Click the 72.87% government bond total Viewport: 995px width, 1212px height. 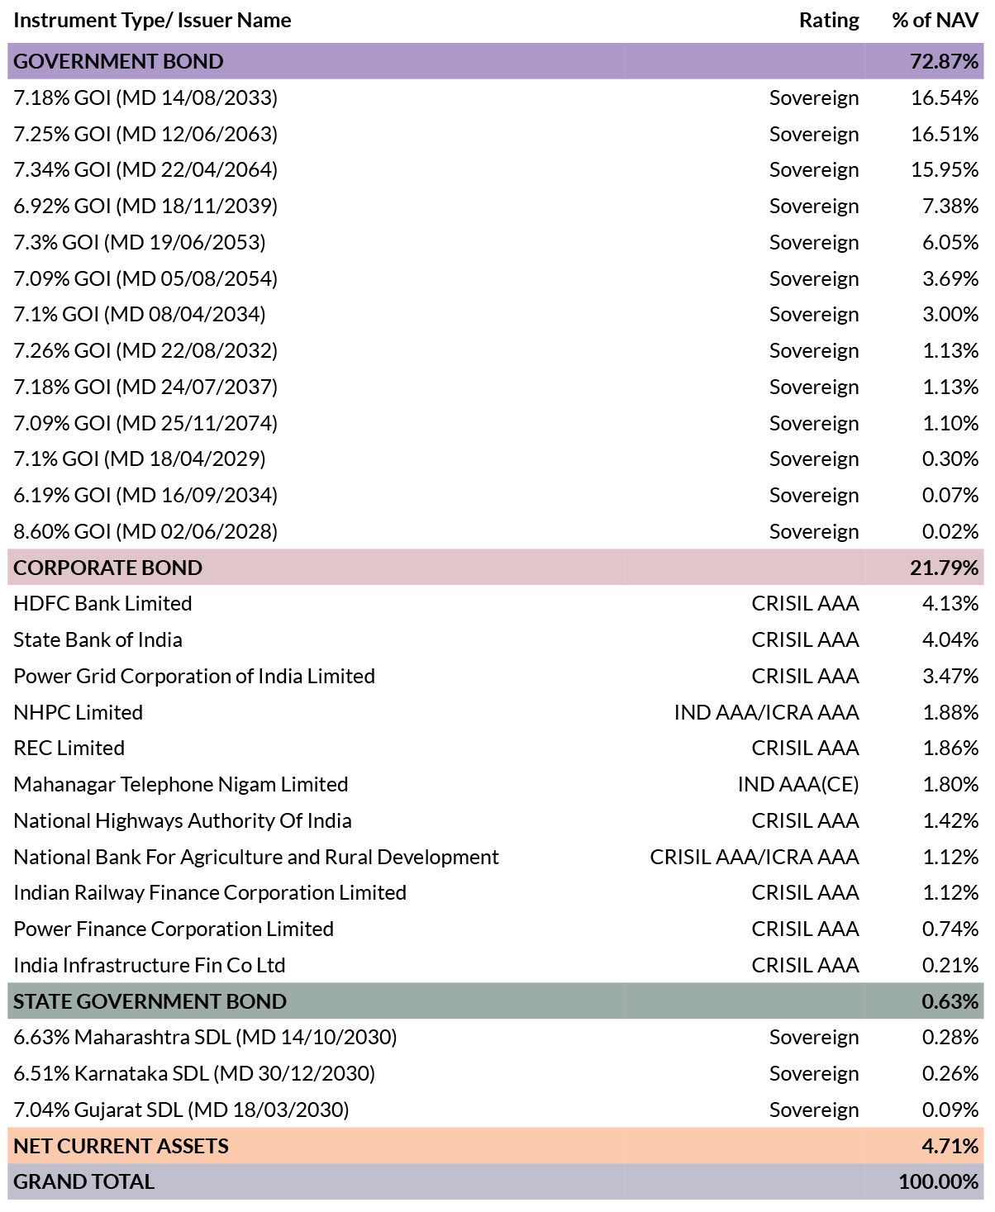(945, 61)
